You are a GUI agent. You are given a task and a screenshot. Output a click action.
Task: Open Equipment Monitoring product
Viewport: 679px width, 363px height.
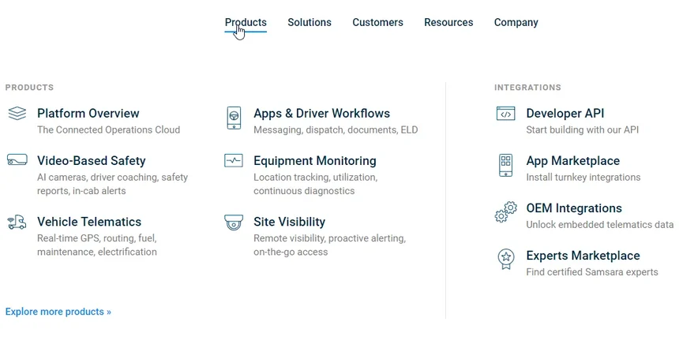[x=315, y=161]
